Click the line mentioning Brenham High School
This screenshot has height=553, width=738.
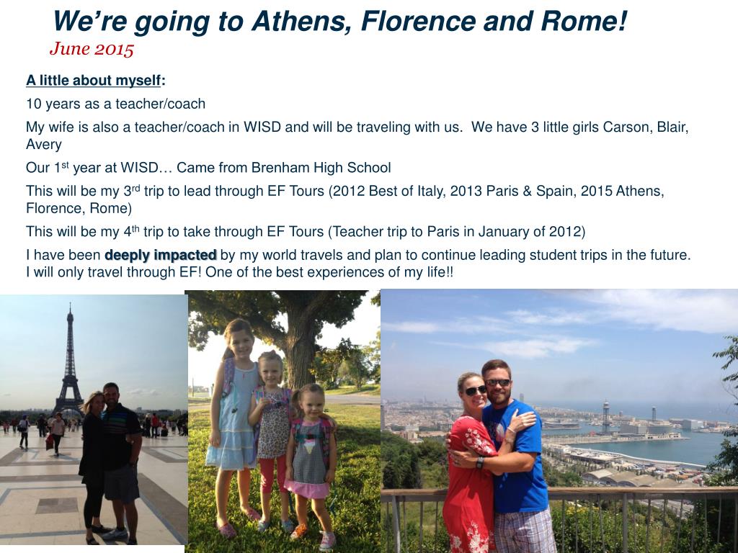208,167
